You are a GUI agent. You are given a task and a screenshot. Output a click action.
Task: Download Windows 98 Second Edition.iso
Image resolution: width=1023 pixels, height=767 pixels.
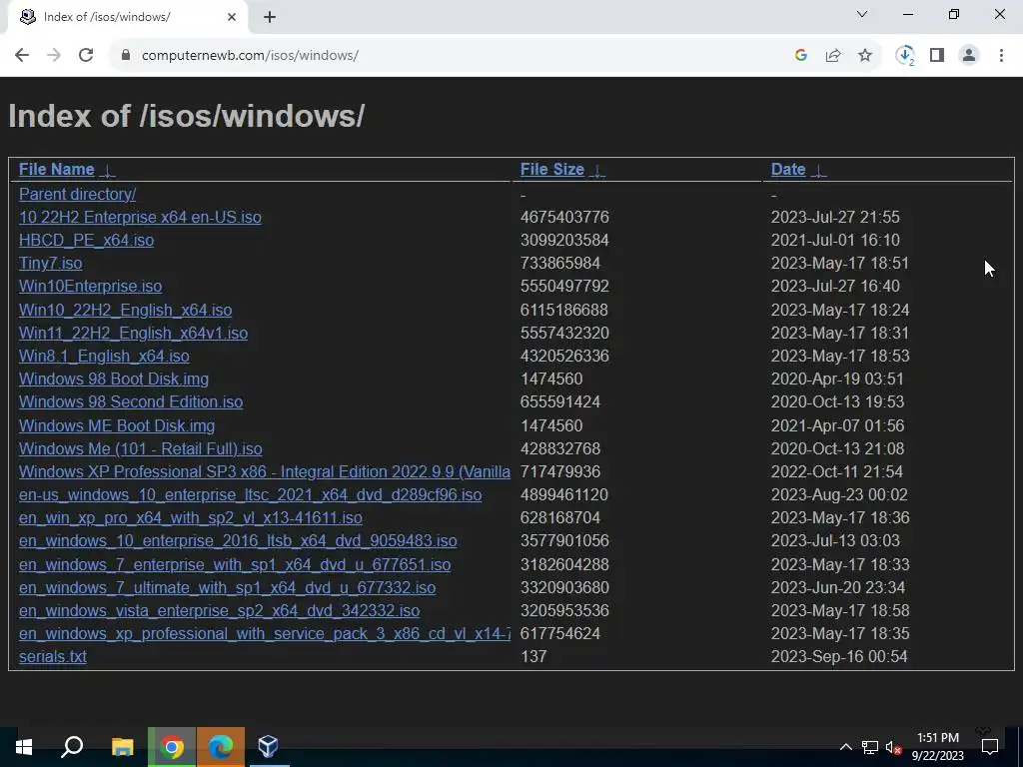tap(131, 401)
